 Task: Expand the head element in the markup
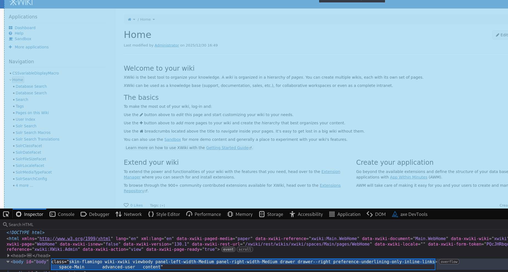pos(8,255)
